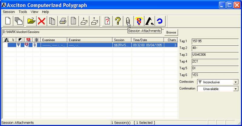Click the New Session blank page icon
The width and height of the screenshot is (242, 126).
pyautogui.click(x=8, y=21)
